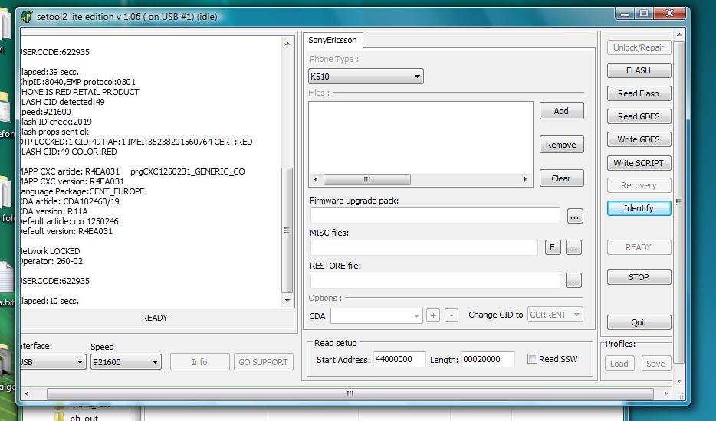This screenshot has height=421, width=716.
Task: Open the Phone Type dropdown showing K510
Action: tap(366, 77)
